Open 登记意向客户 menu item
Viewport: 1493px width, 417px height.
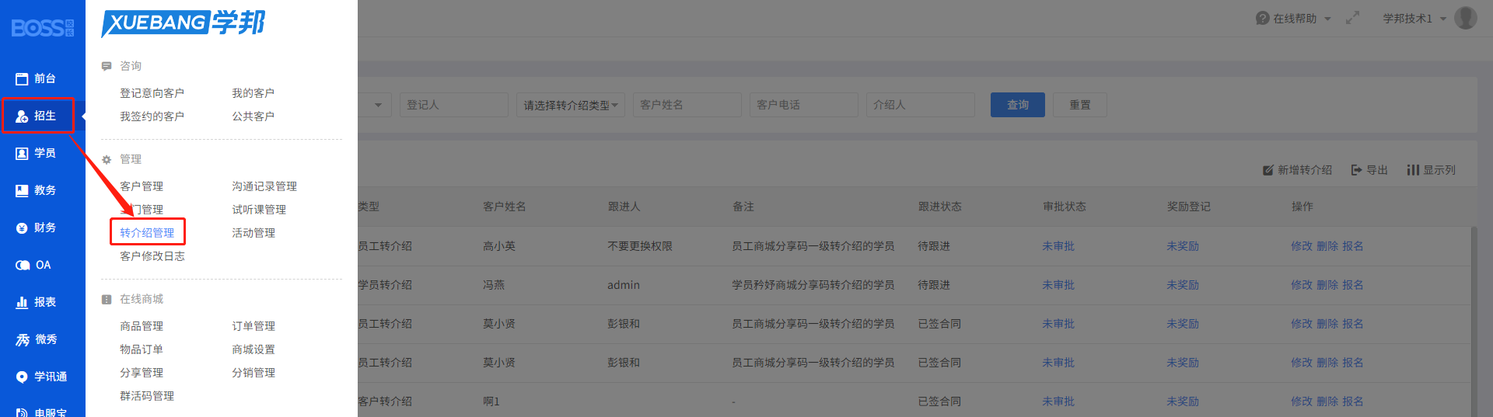pyautogui.click(x=152, y=93)
